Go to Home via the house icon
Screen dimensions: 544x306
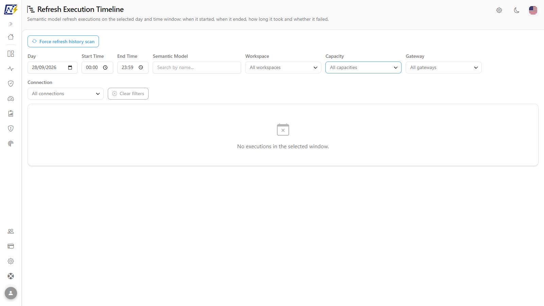pos(11,37)
